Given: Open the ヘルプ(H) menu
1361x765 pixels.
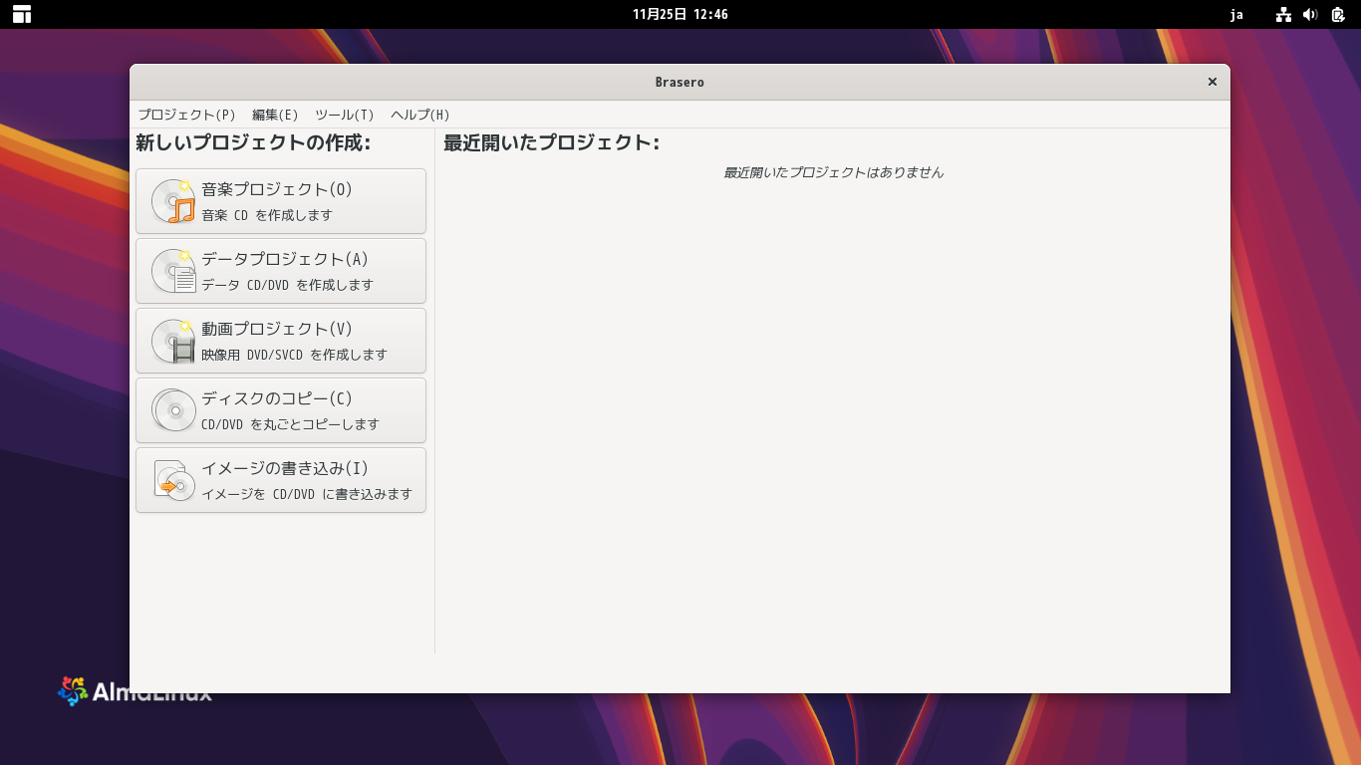Looking at the screenshot, I should point(419,115).
